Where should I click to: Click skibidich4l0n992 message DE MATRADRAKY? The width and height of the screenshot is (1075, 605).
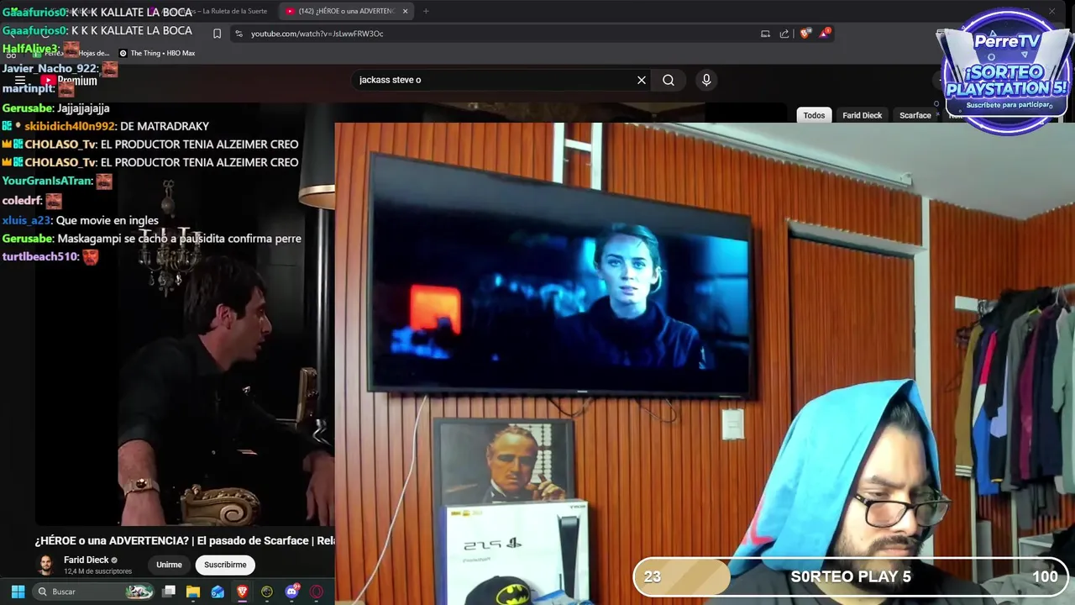click(106, 126)
